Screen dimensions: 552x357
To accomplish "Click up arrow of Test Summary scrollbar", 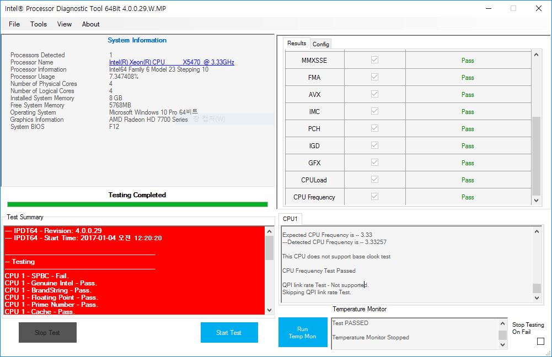I will pos(269,231).
